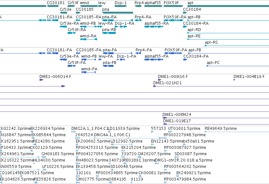269x184 pixels.
Task: Select the DMG4A.1_1.F06.C1 EST
Action: 129,138
